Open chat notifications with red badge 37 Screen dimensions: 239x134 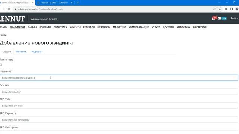point(214,18)
